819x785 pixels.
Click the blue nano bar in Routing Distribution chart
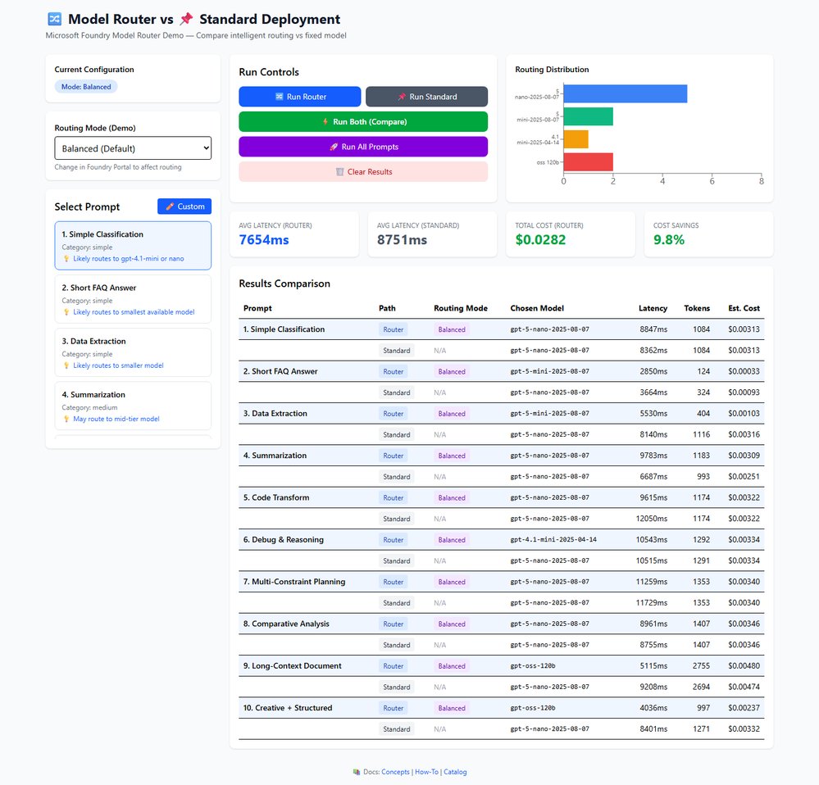point(623,93)
